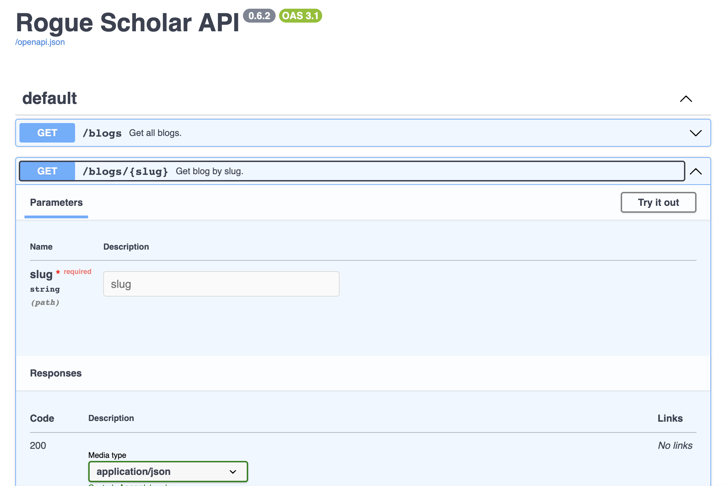Click GET badge of /blogs/{slug} endpoint
The width and height of the screenshot is (725, 486).
(x=47, y=171)
